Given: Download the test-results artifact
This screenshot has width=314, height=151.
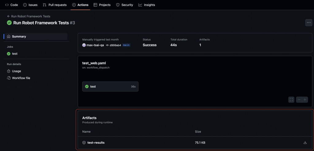Looking at the screenshot, I should coord(305,143).
